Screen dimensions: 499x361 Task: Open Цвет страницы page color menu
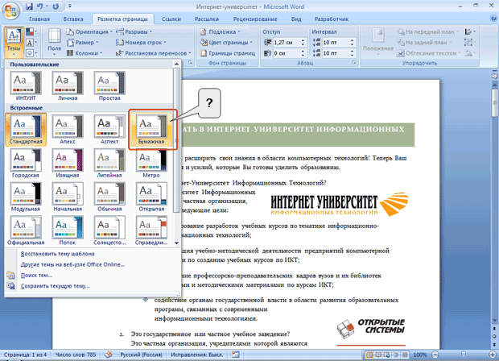click(226, 43)
